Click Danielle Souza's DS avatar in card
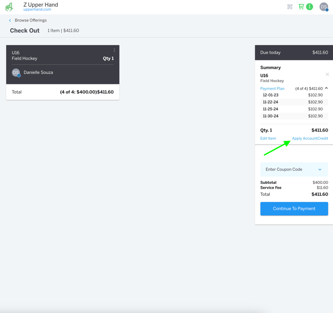Image resolution: width=333 pixels, height=313 pixels. click(16, 73)
